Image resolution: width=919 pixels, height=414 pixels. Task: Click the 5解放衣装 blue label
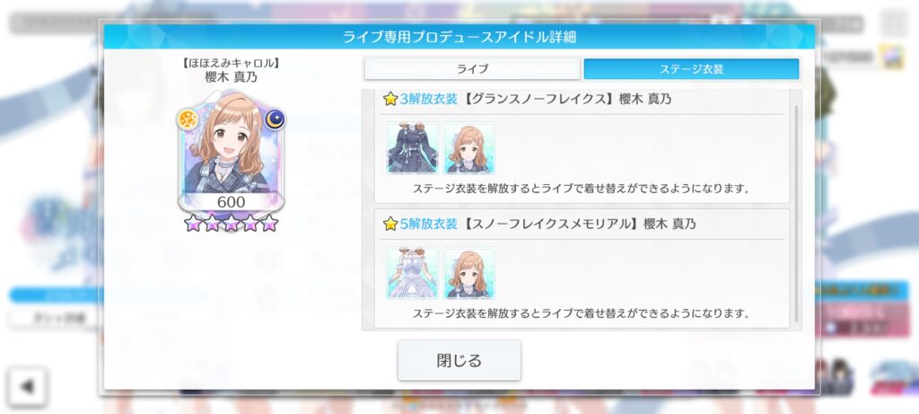pos(428,224)
